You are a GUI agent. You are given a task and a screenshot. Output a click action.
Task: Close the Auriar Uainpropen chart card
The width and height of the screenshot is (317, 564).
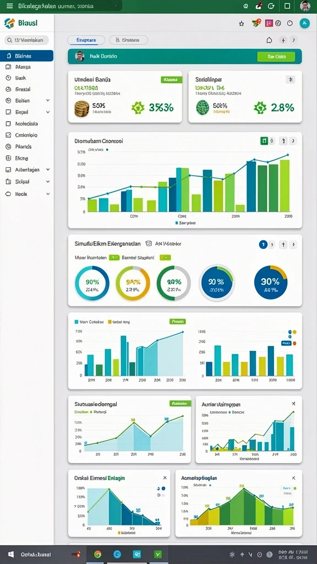pos(294,404)
